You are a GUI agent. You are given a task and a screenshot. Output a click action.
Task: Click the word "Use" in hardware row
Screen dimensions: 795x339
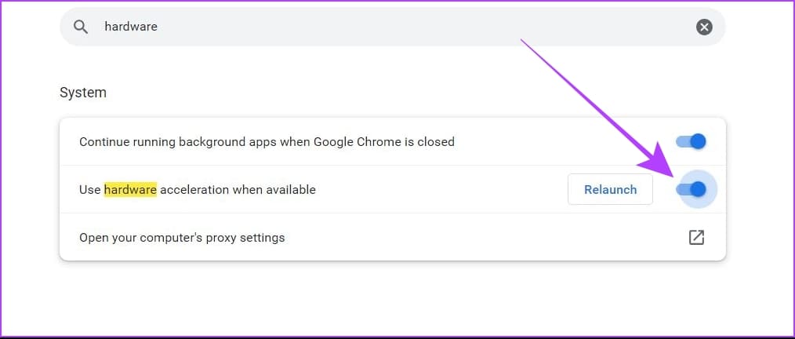(90, 189)
